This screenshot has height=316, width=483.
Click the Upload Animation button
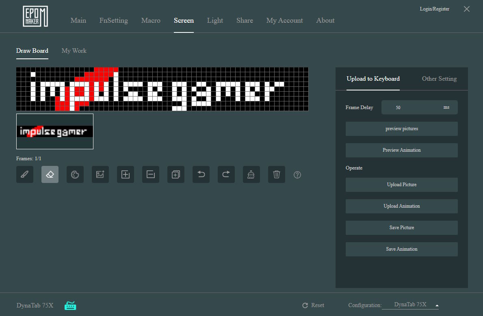click(402, 206)
